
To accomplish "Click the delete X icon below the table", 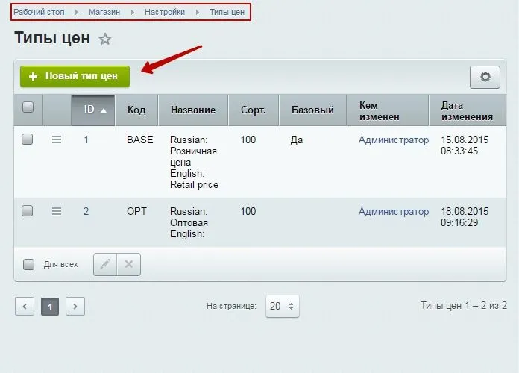I will [x=128, y=264].
